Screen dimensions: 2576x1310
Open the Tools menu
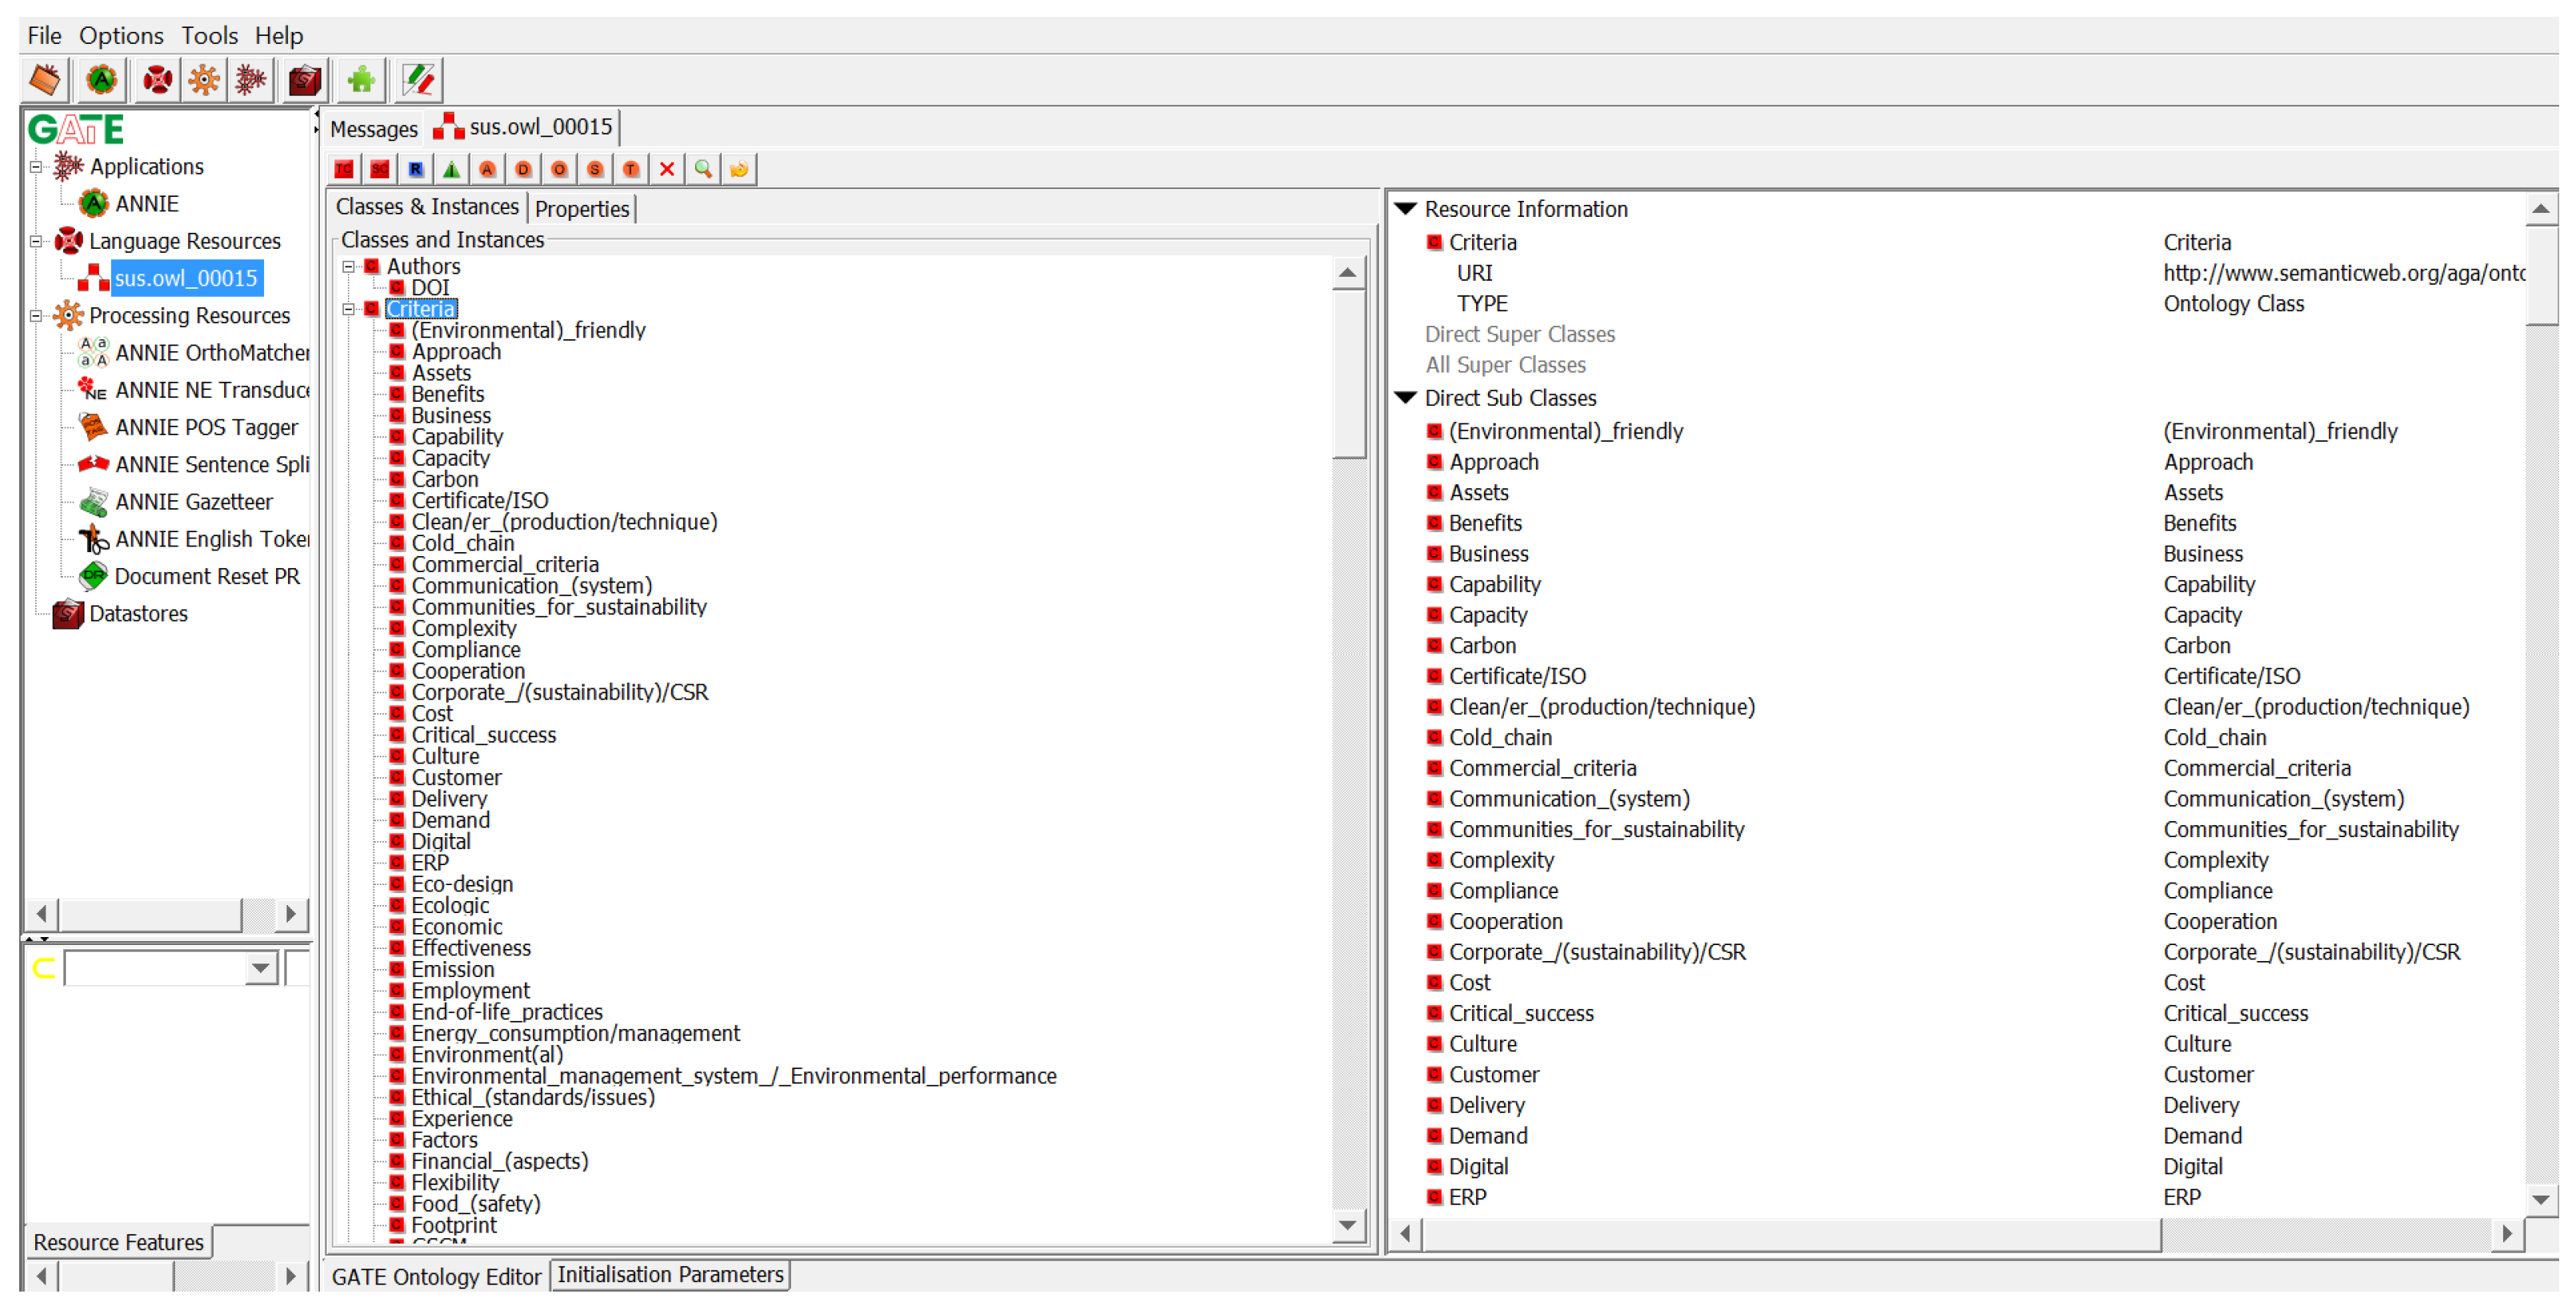click(x=209, y=36)
